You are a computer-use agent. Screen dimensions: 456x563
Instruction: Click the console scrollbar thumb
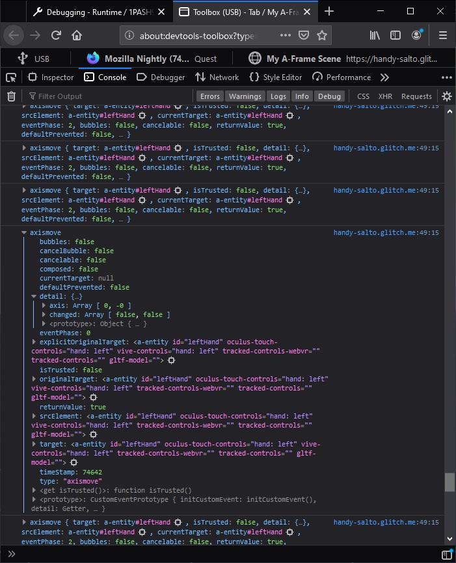click(x=449, y=482)
